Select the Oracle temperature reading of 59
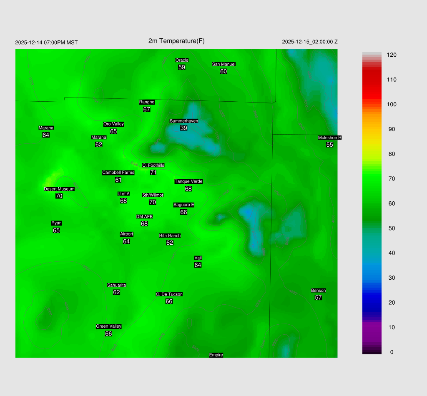Screen dimensions: 427x396 (x=182, y=67)
